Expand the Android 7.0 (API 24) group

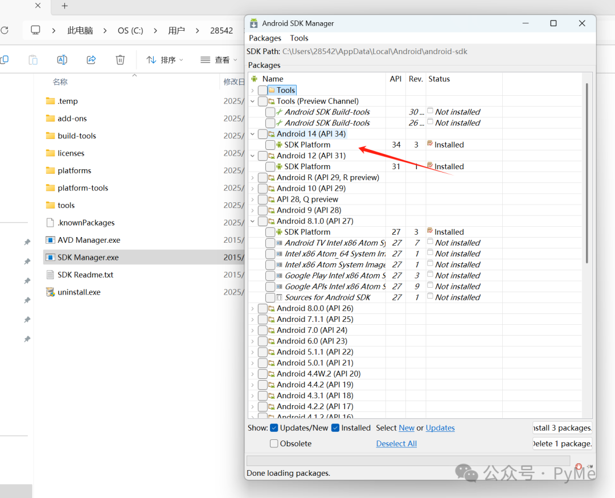pos(253,330)
